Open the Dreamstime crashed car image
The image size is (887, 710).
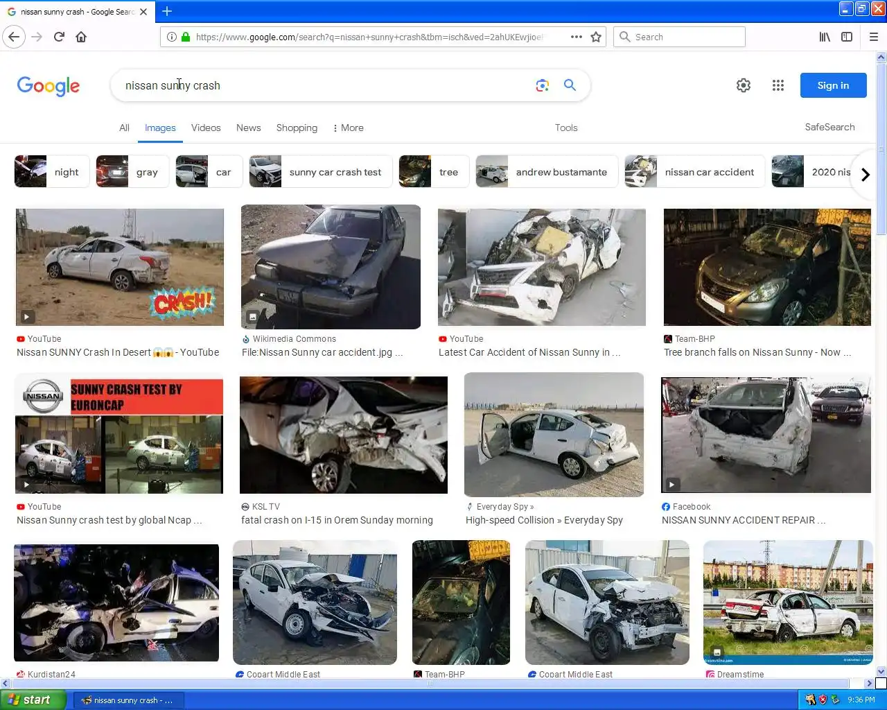pos(788,603)
